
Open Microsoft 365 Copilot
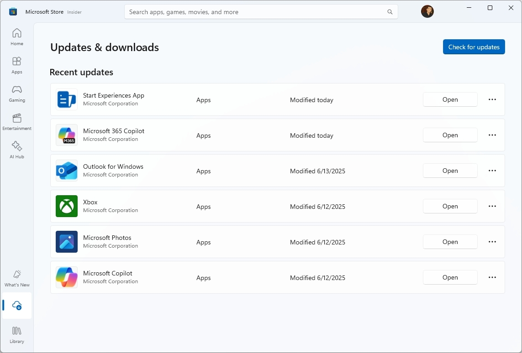pyautogui.click(x=450, y=135)
